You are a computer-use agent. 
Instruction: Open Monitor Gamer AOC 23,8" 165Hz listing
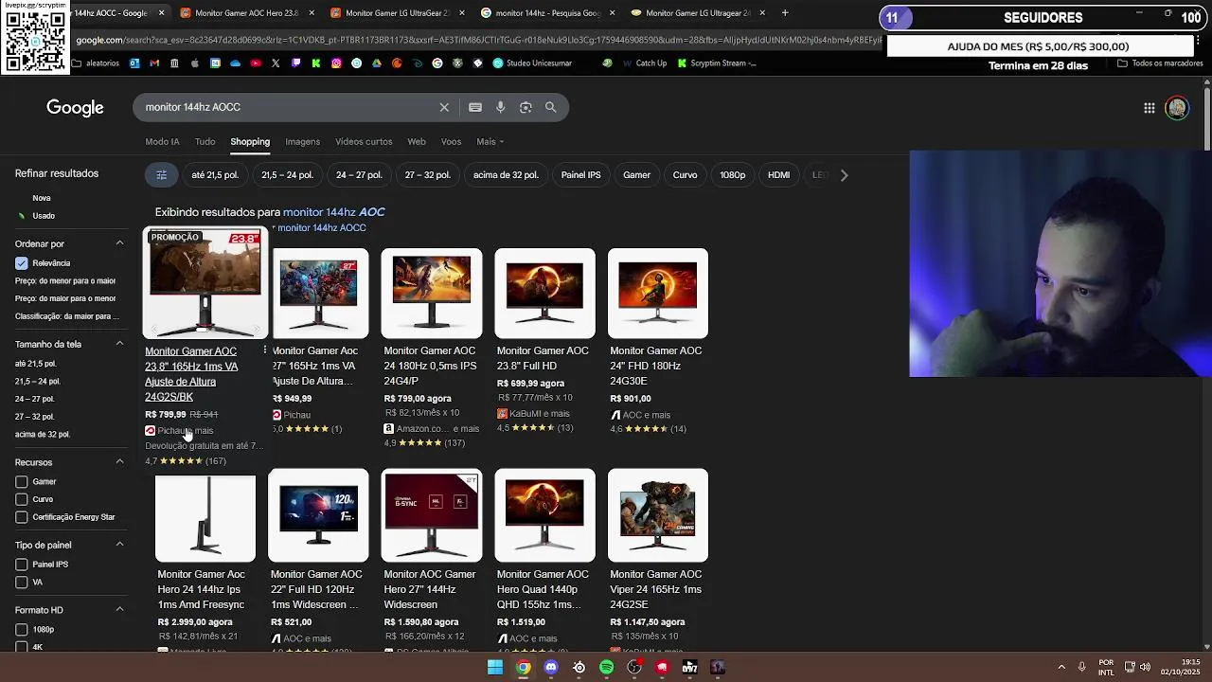[x=191, y=374]
